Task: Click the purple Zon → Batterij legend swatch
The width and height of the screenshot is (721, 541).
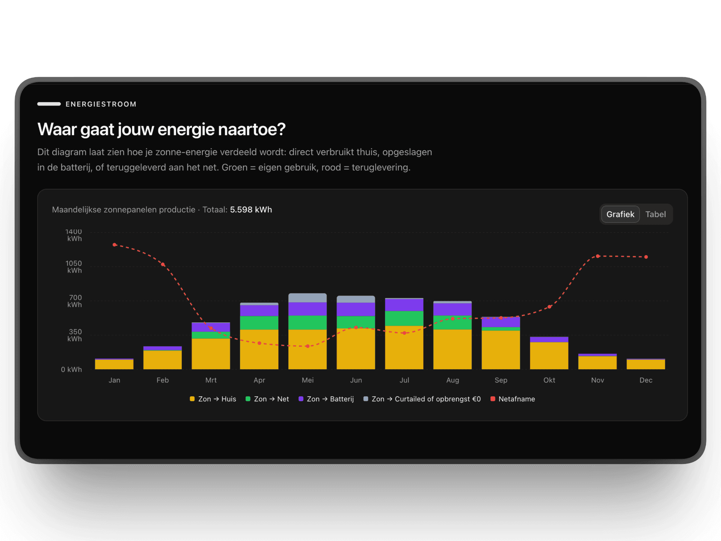Action: (301, 399)
